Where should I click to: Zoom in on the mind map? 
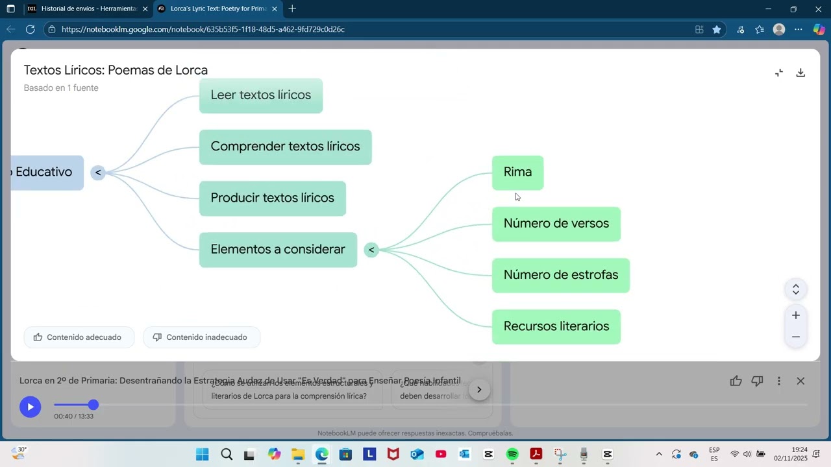(796, 315)
